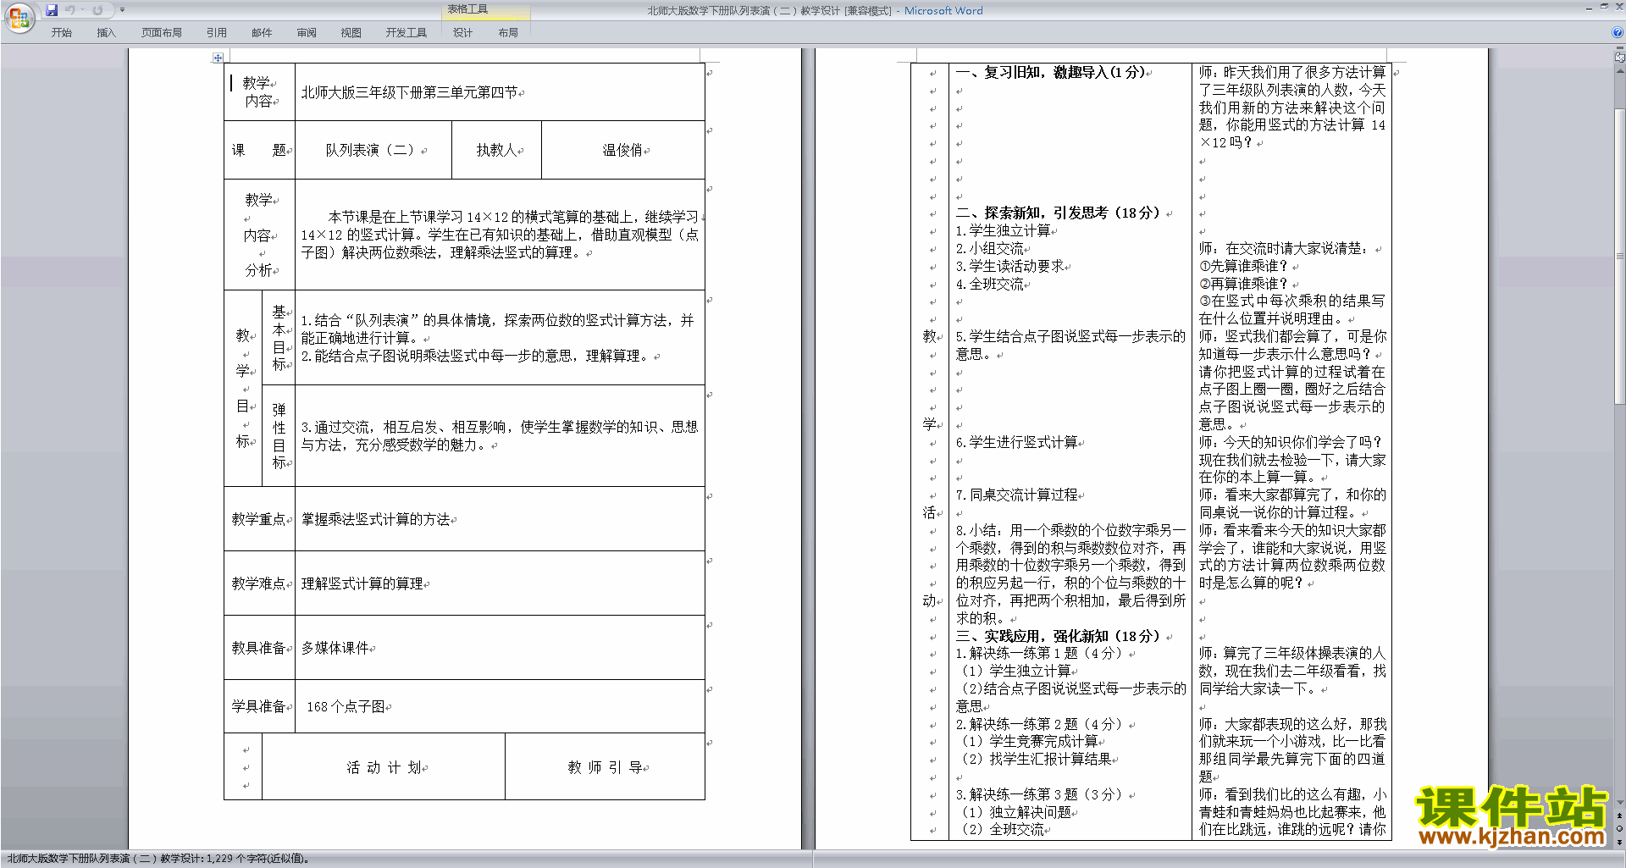
Task: Restore down the Word window
Action: click(1604, 7)
